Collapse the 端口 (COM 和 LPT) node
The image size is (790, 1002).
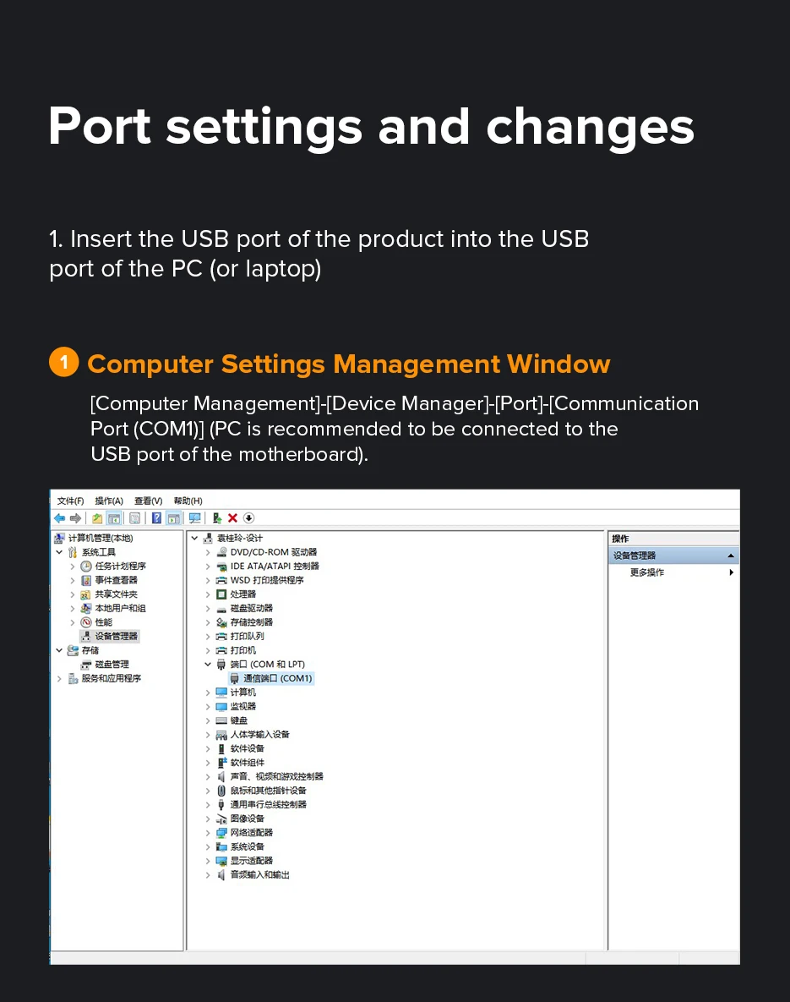click(x=208, y=665)
